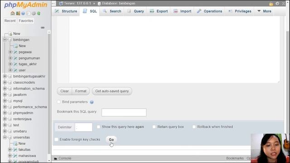Screen dimensions: 290x163
Task: Collapse header using the top-right arrow icon
Action: pos(284,4)
